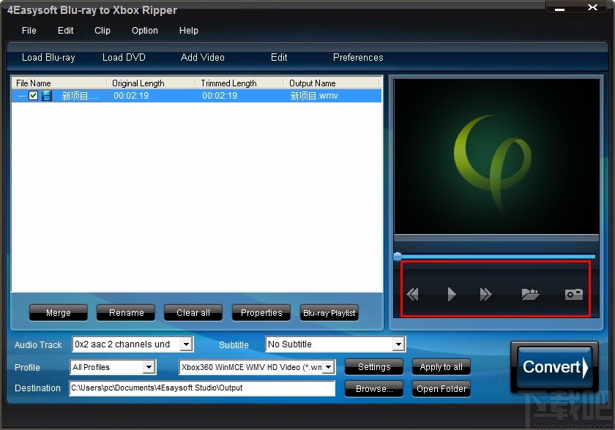Screen dimensions: 615x430
Task: Open the Option menu
Action: pos(144,31)
